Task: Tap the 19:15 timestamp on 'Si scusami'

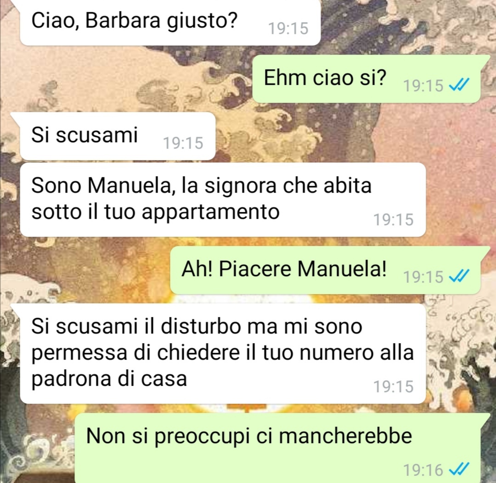Action: pyautogui.click(x=183, y=143)
